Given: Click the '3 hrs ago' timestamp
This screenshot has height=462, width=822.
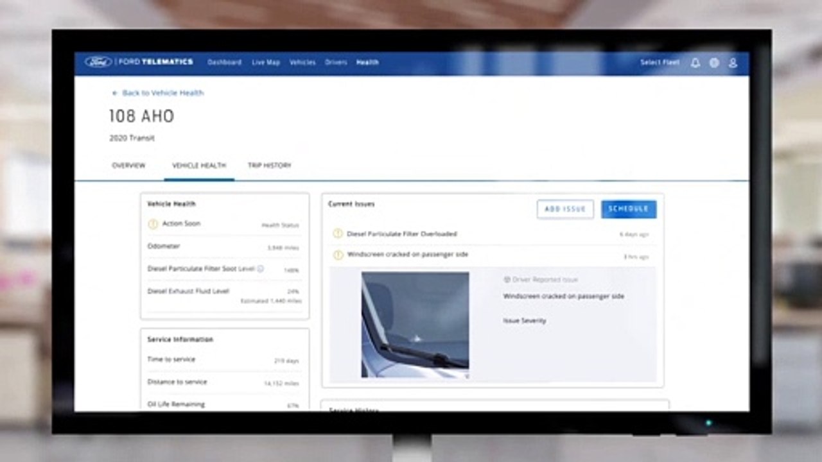Looking at the screenshot, I should pyautogui.click(x=636, y=257).
